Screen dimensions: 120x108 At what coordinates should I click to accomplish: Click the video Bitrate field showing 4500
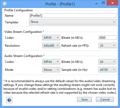(107, 38)
